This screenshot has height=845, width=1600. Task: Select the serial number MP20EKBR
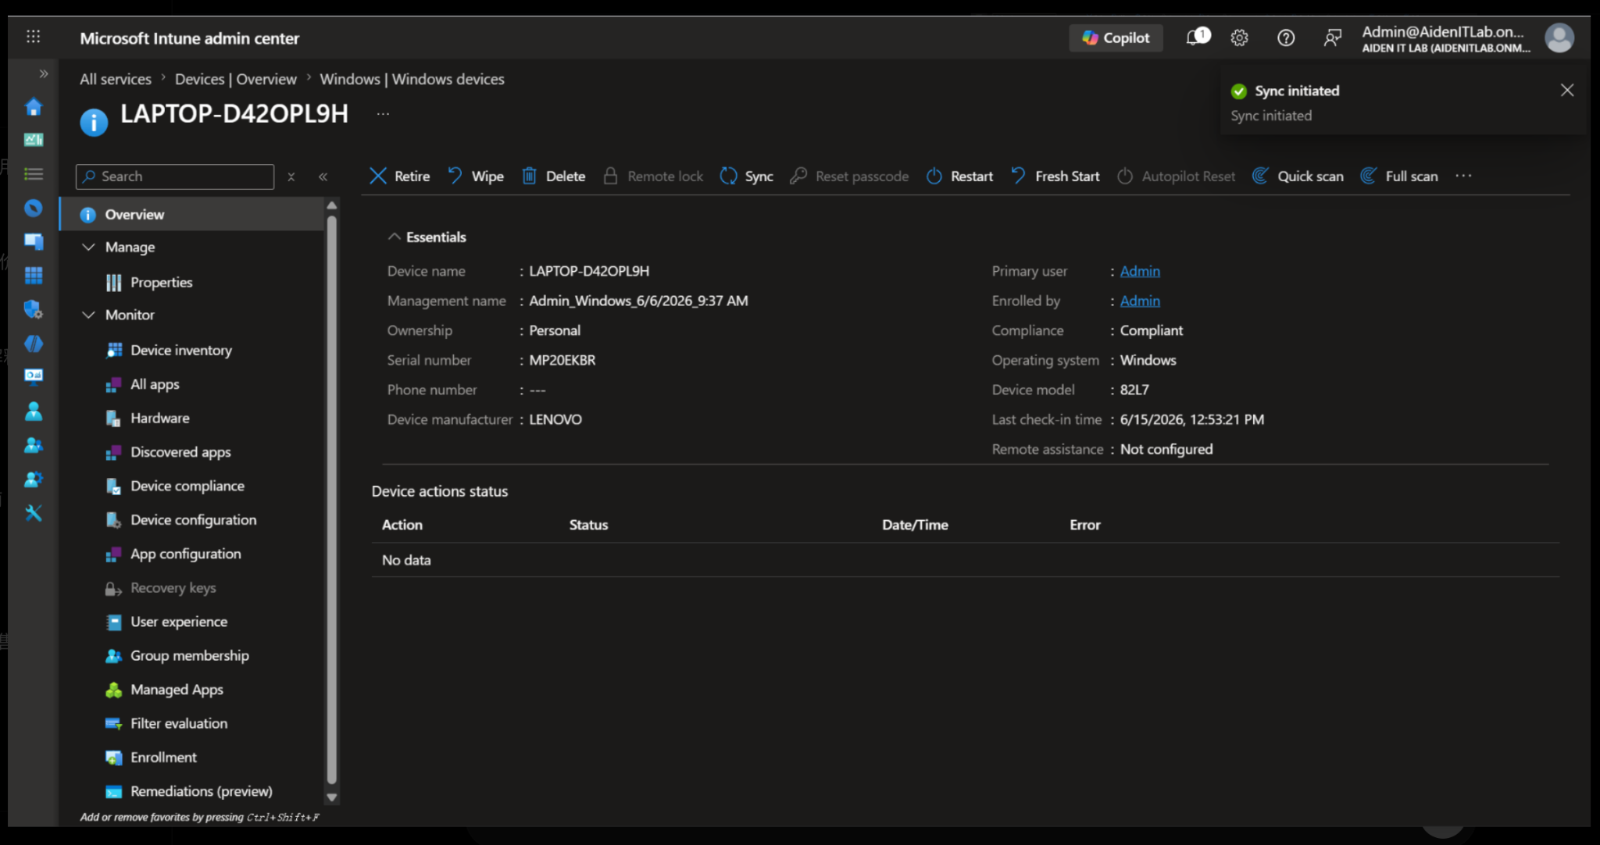562,360
